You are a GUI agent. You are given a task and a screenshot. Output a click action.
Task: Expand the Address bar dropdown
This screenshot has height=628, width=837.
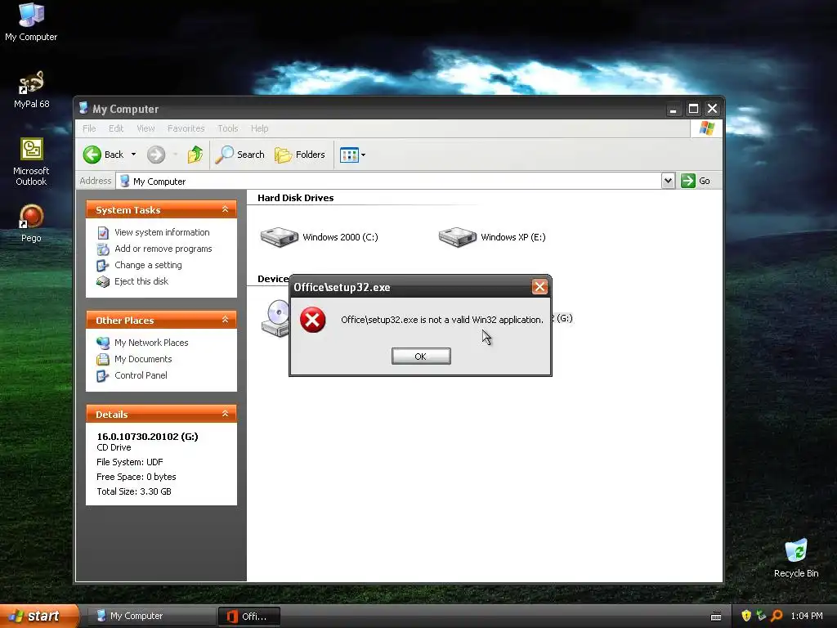668,181
